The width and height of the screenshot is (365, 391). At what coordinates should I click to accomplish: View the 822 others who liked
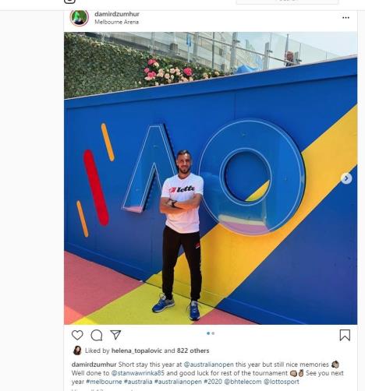coord(193,350)
